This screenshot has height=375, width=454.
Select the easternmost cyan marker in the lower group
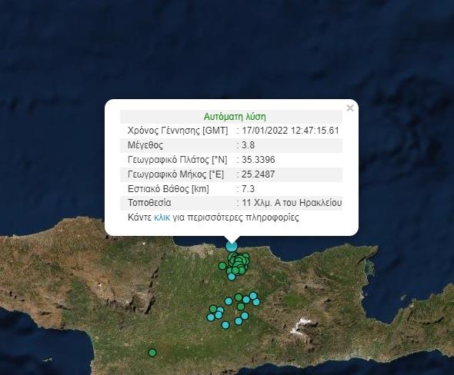click(256, 302)
